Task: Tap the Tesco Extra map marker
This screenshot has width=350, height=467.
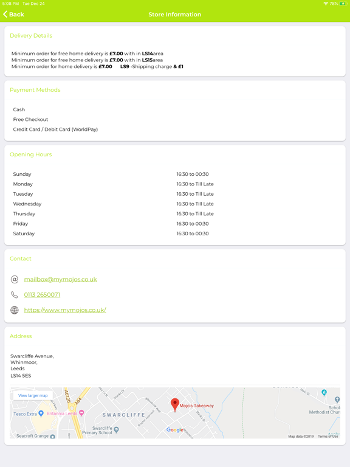Action: pos(41,413)
